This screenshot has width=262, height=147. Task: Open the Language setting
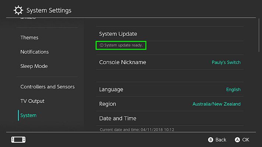click(x=170, y=89)
